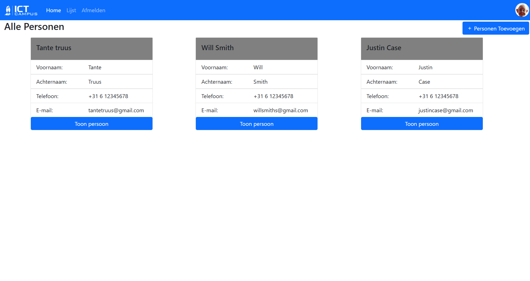Click the Alle Personen page heading
The image size is (530, 281).
(34, 27)
